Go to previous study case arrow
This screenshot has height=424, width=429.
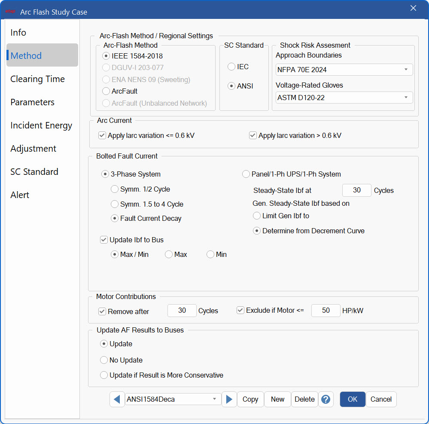pos(117,400)
